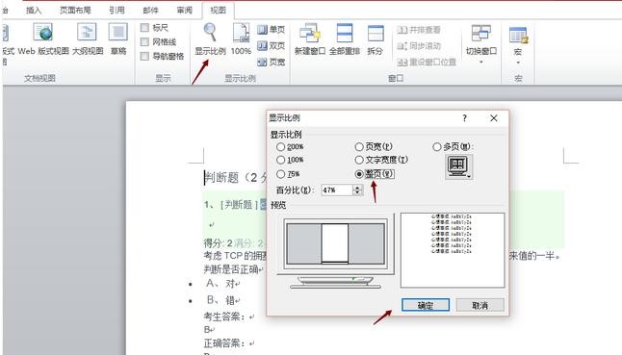Select the 200% zoom radio button
Image resolution: width=622 pixels, height=355 pixels.
(281, 146)
